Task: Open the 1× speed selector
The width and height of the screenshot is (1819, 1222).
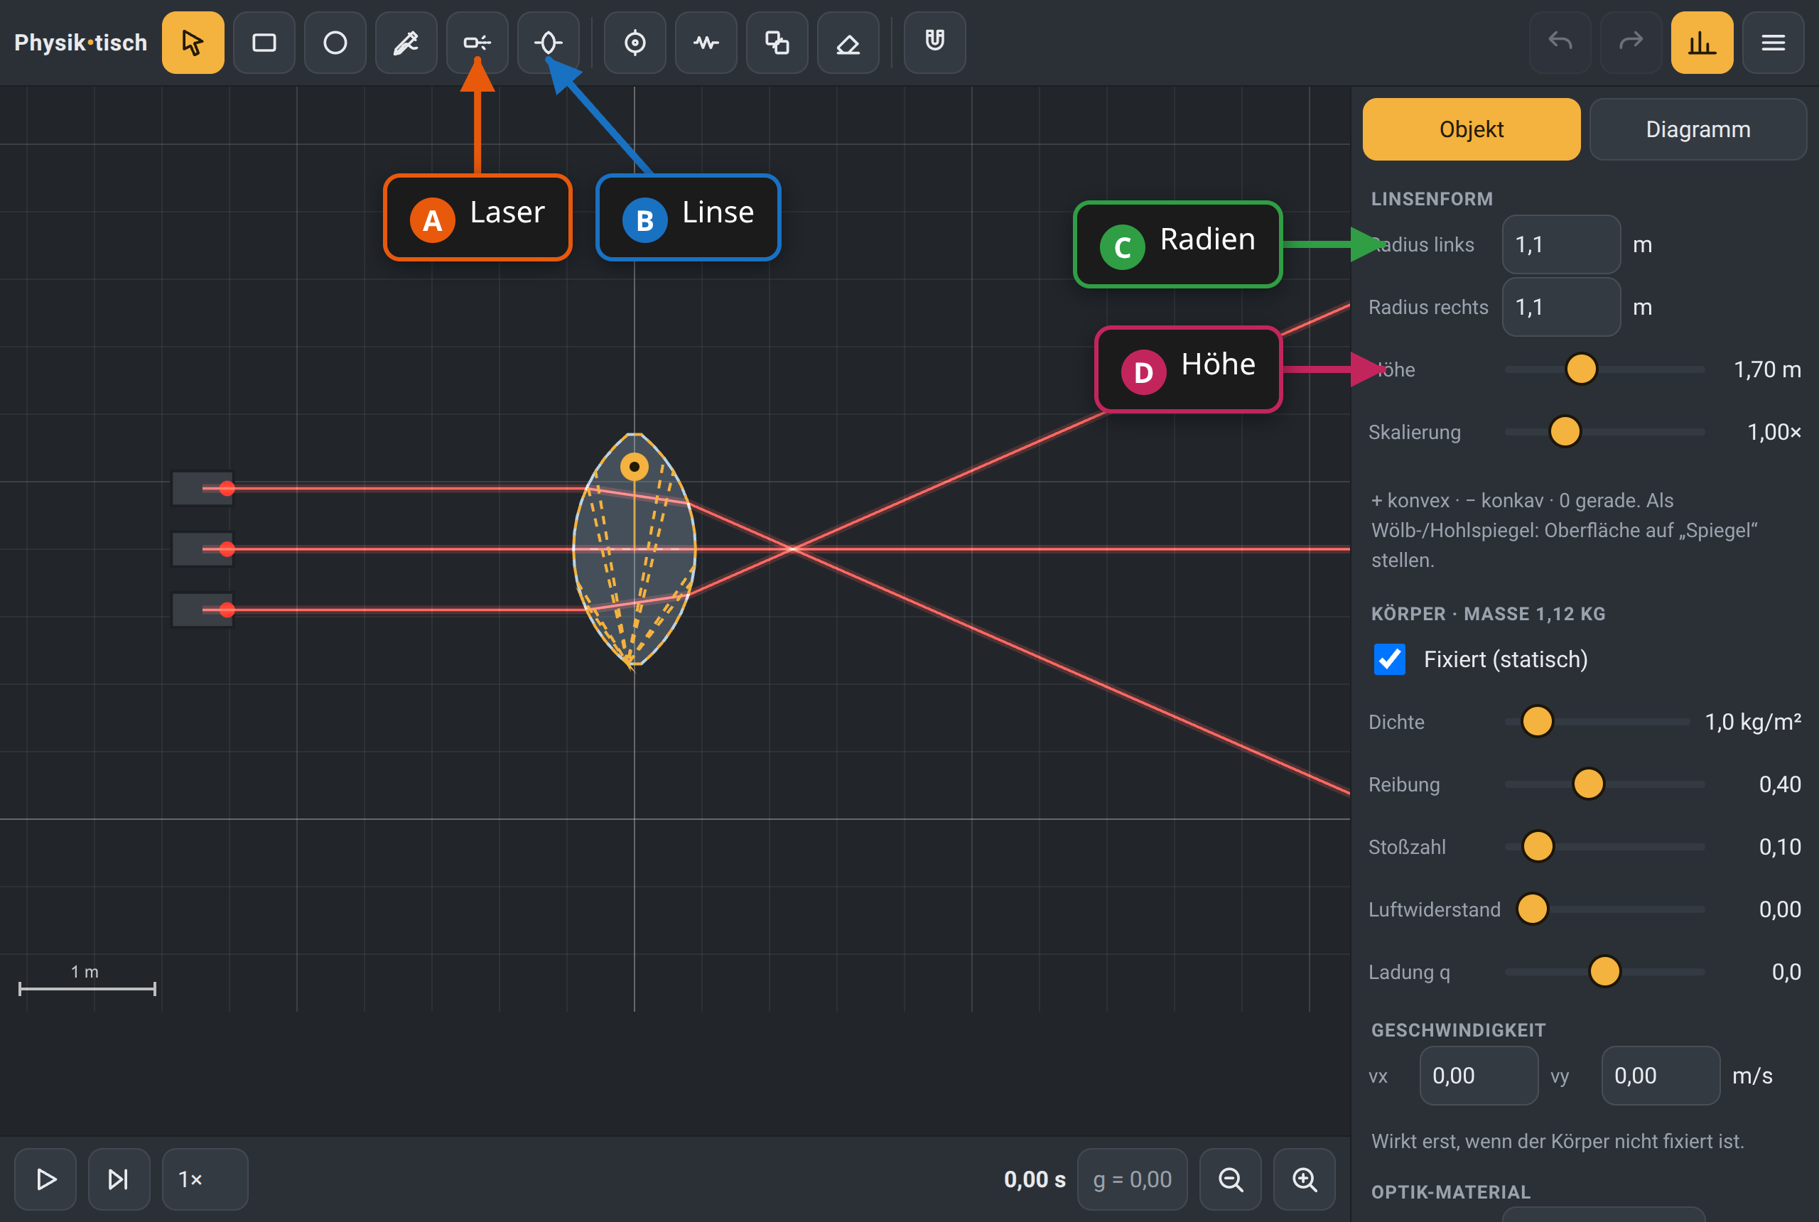Action: (x=205, y=1179)
